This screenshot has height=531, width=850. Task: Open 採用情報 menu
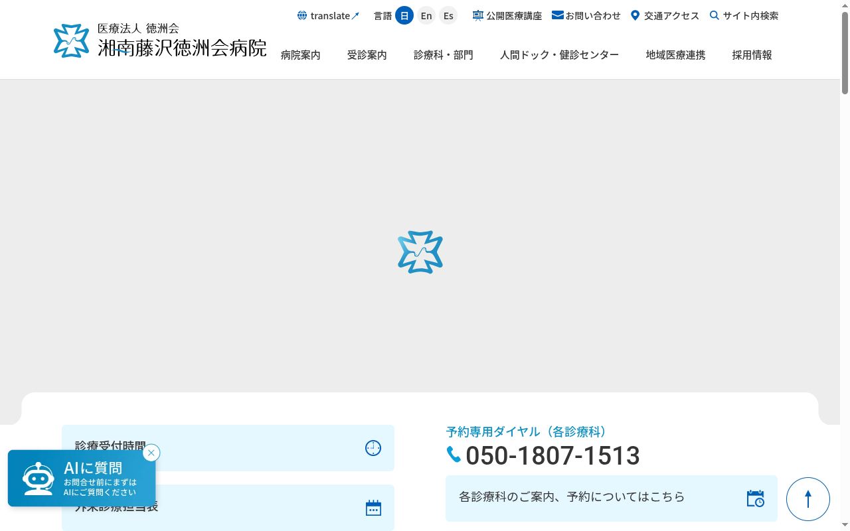(x=752, y=55)
